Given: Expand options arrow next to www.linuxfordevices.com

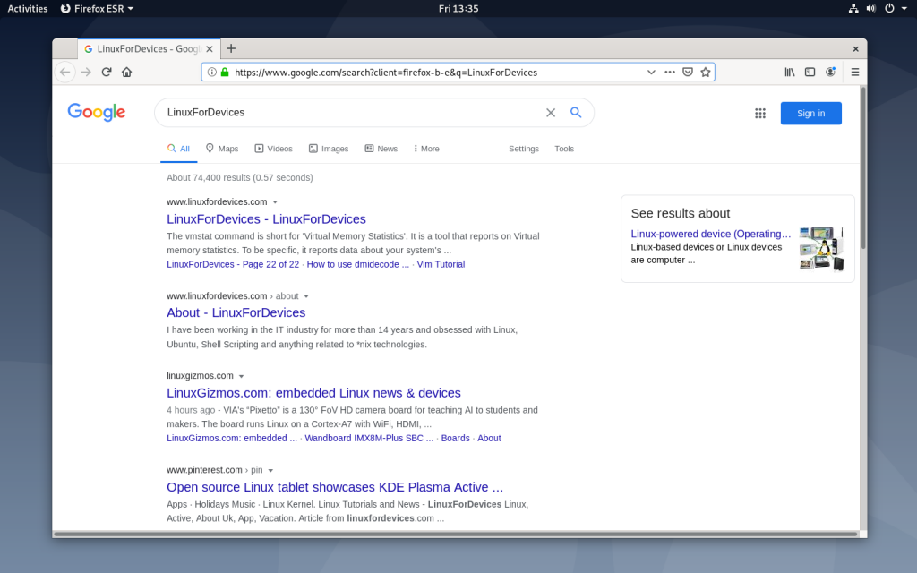Looking at the screenshot, I should point(275,202).
